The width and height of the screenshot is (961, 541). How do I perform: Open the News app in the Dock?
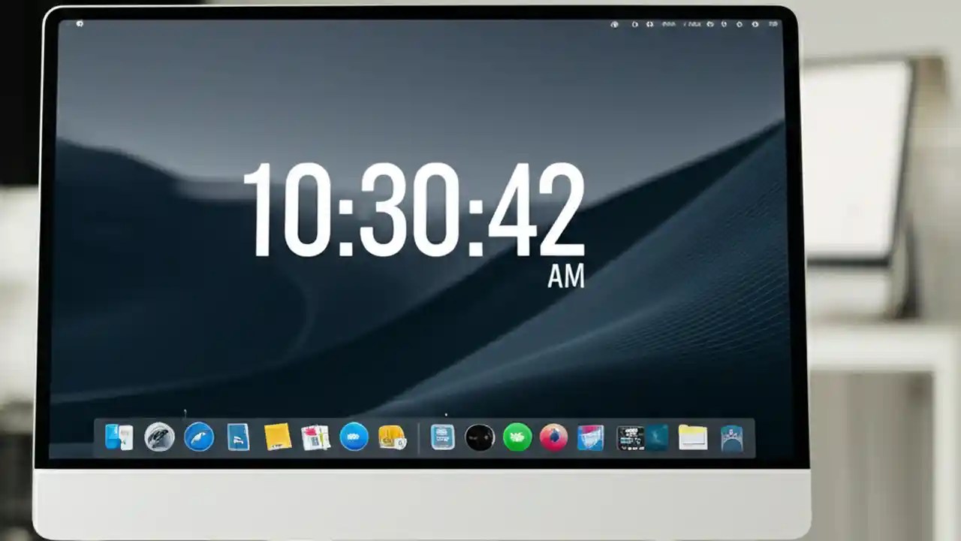click(314, 436)
